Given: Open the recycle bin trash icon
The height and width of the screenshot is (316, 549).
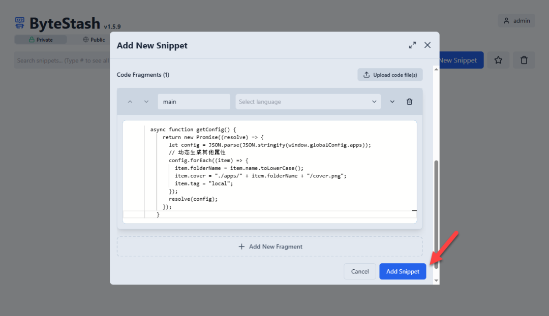Looking at the screenshot, I should [524, 60].
